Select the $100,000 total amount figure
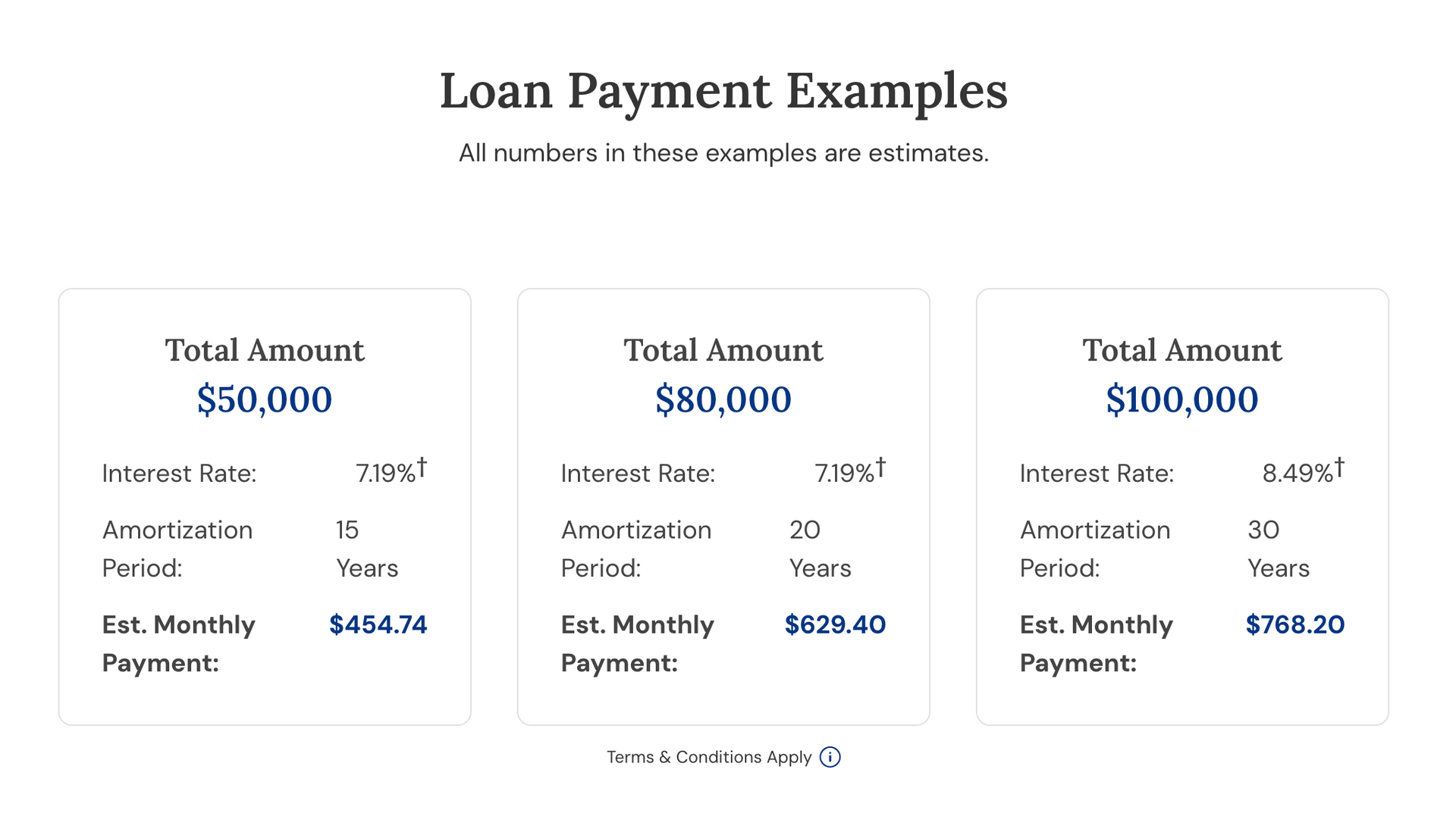This screenshot has height=832, width=1456. click(1182, 399)
